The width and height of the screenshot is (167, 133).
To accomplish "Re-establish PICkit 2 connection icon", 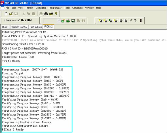I will (x=141, y=20).
